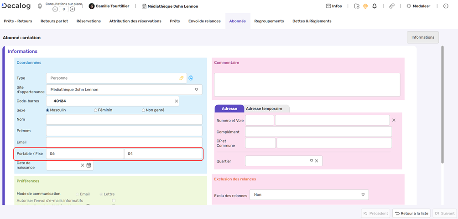Click the link chain icon in header
Screen dimensions: 458x219
tap(392, 6)
